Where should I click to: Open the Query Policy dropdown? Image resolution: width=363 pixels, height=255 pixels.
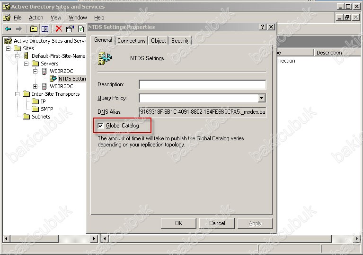coord(262,98)
